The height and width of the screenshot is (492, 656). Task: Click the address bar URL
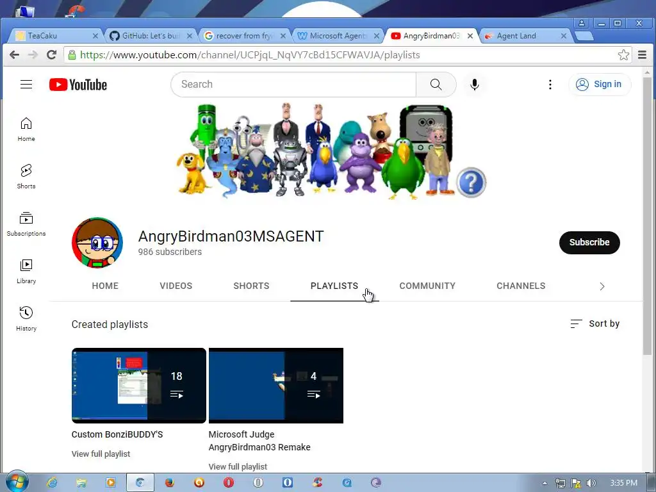point(250,55)
